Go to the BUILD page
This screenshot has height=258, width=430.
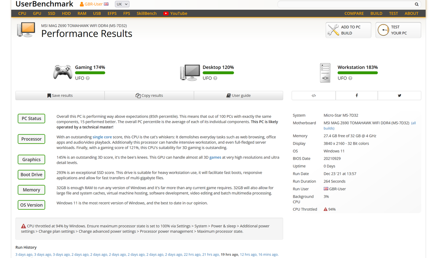[376, 13]
